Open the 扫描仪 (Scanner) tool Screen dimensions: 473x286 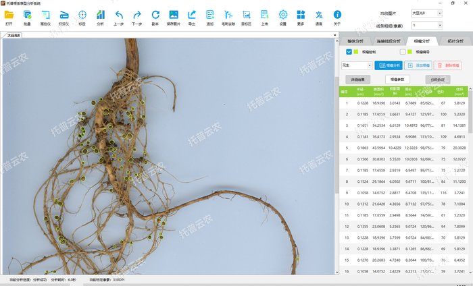[64, 15]
